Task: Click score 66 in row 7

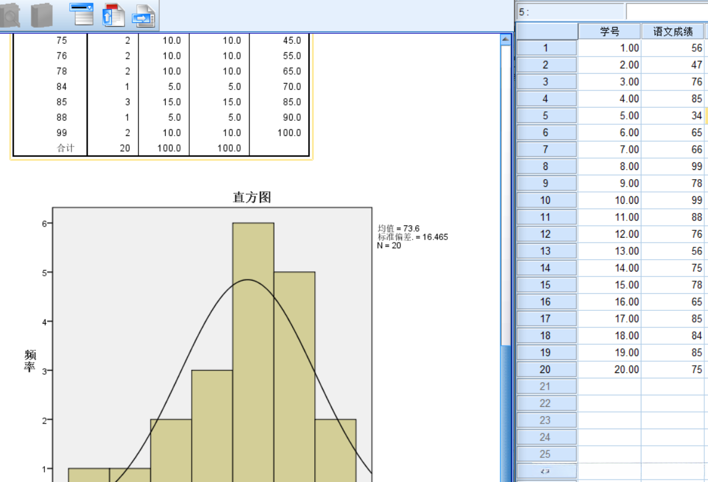Action: [673, 149]
